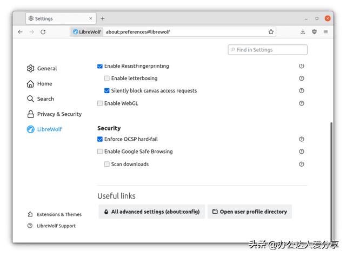Image resolution: width=346 pixels, height=256 pixels.
Task: Click the back navigation arrow
Action: point(20,32)
